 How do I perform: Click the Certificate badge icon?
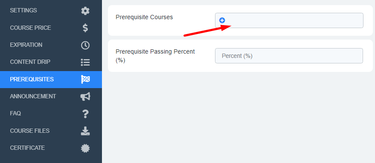(x=85, y=148)
